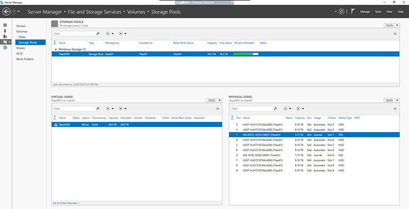Sort virtual disks by Provisioning column
This screenshot has height=209, width=409.
(x=99, y=118)
